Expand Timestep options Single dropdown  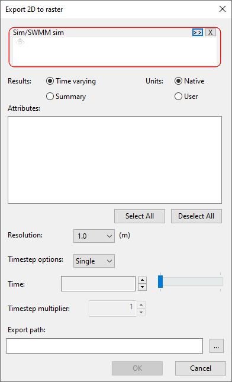point(94,261)
